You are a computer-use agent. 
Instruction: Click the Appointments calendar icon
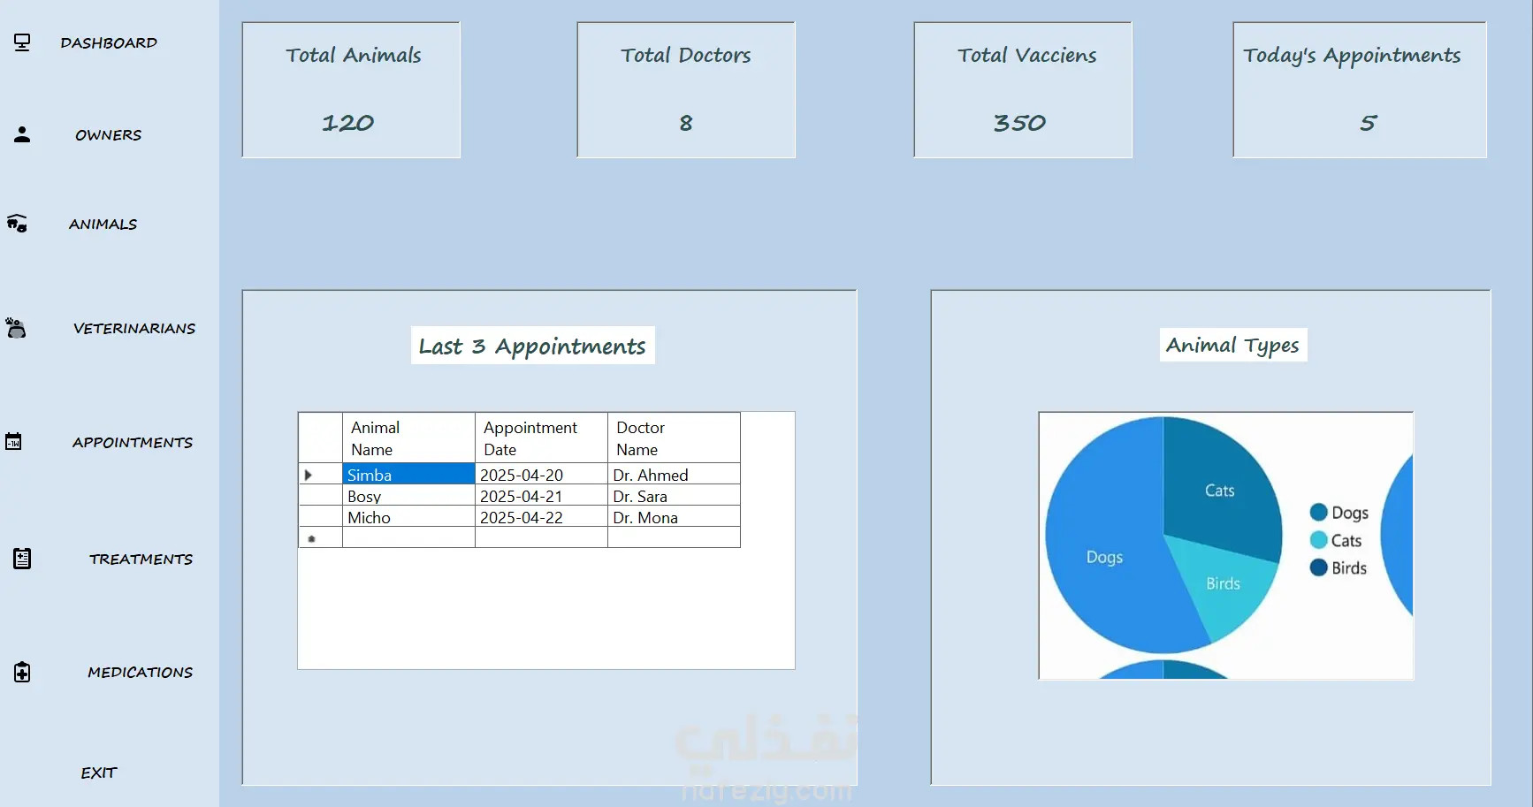[x=13, y=441]
